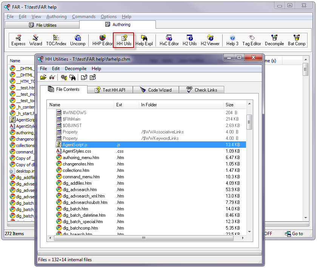Launch the H2 Viewer
Image resolution: width=317 pixels, height=268 pixels.
[210, 40]
